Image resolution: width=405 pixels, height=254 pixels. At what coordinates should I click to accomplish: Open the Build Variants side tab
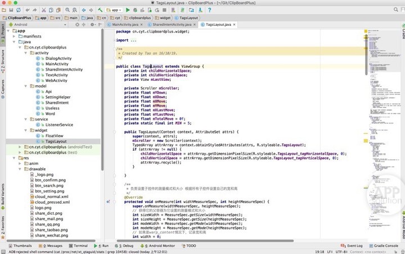[x=3, y=196]
